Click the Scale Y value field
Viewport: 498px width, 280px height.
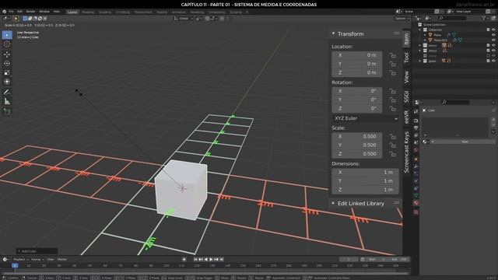[x=357, y=145]
